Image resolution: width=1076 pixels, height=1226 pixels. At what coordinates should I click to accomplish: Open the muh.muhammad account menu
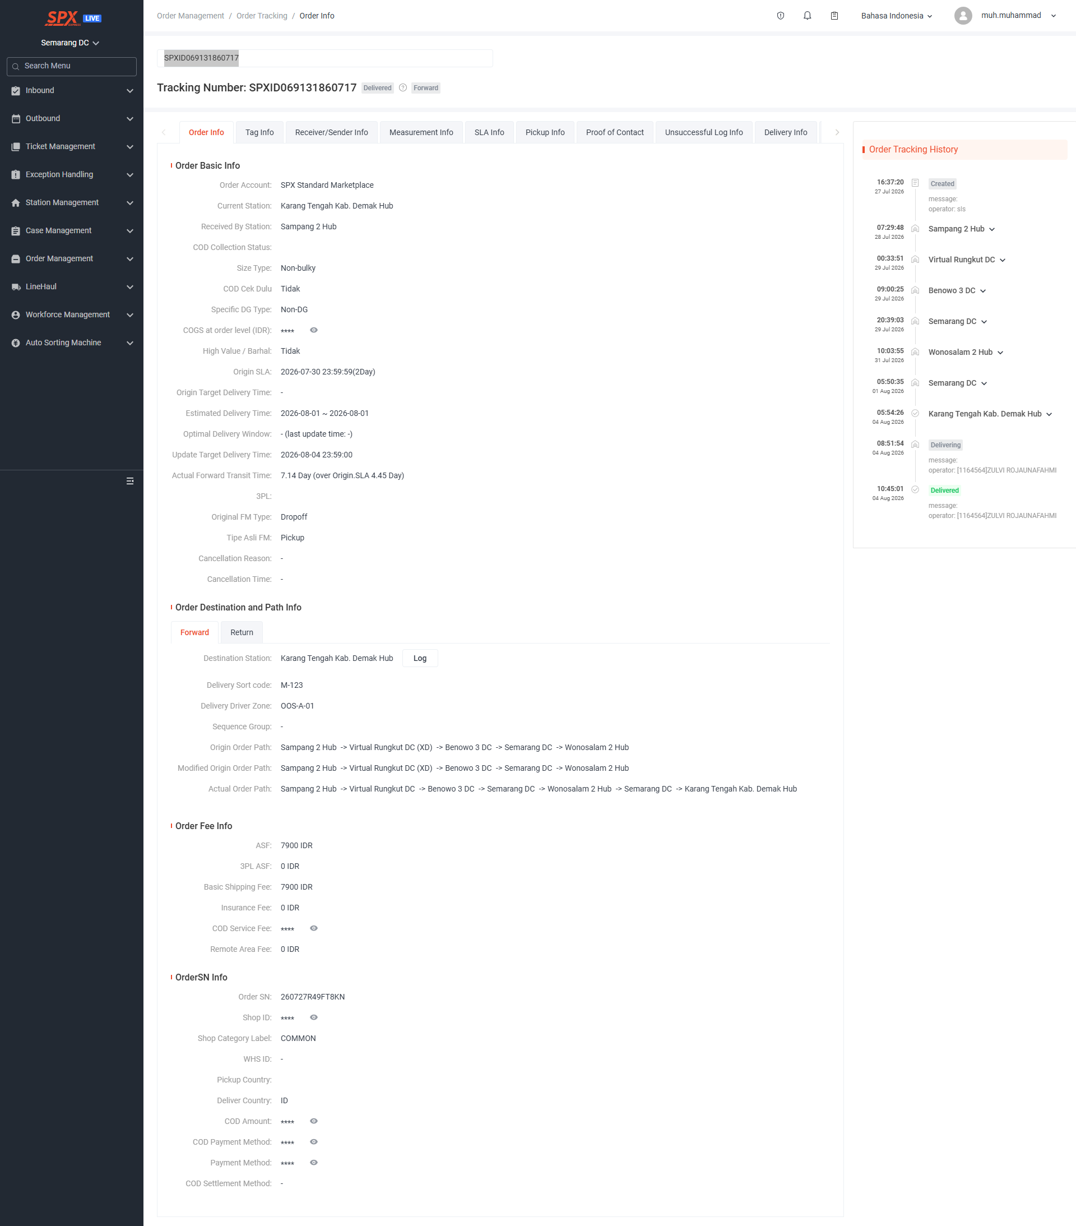point(1018,16)
